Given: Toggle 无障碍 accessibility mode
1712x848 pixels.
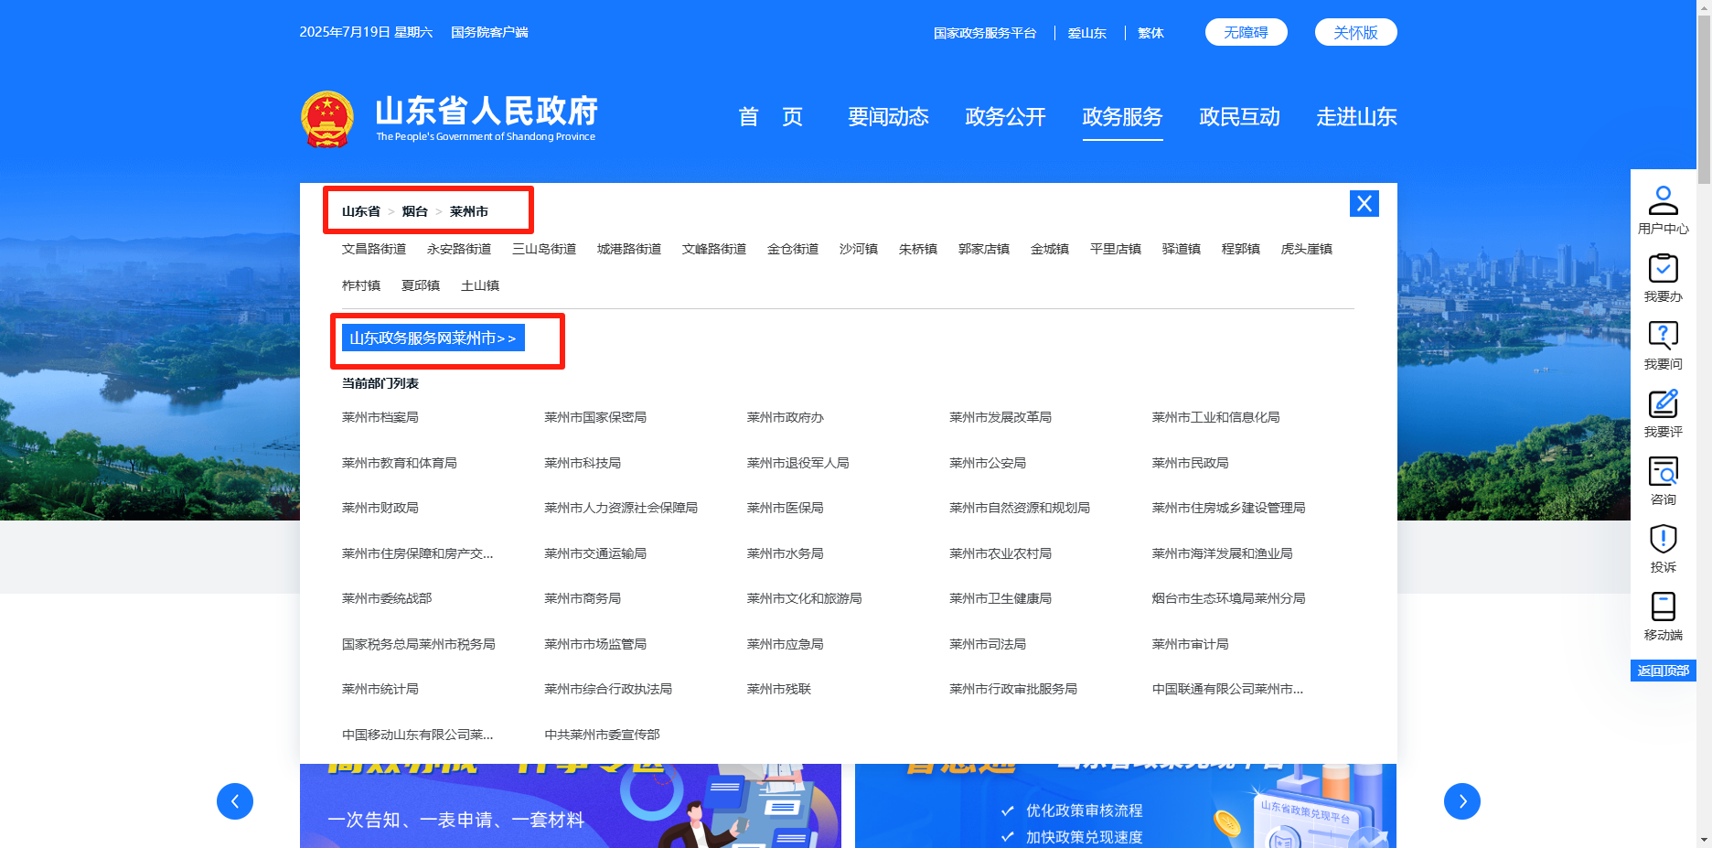Looking at the screenshot, I should (1246, 32).
